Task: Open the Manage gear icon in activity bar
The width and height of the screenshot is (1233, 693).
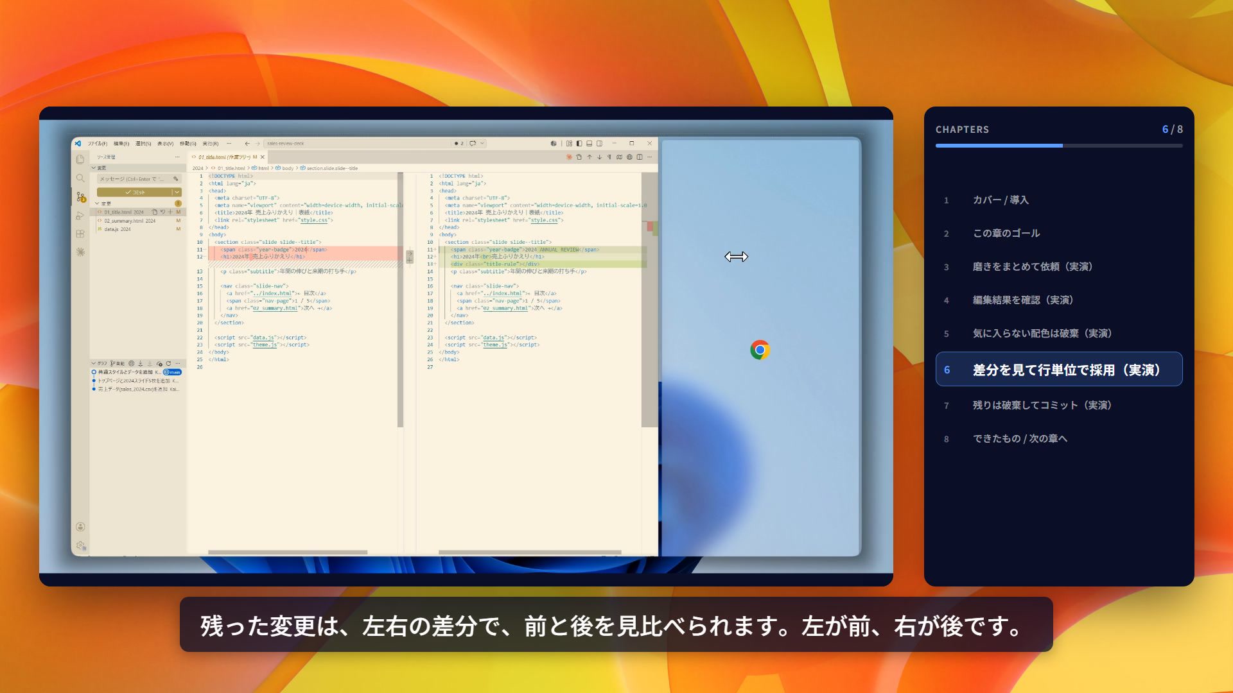Action: point(80,545)
